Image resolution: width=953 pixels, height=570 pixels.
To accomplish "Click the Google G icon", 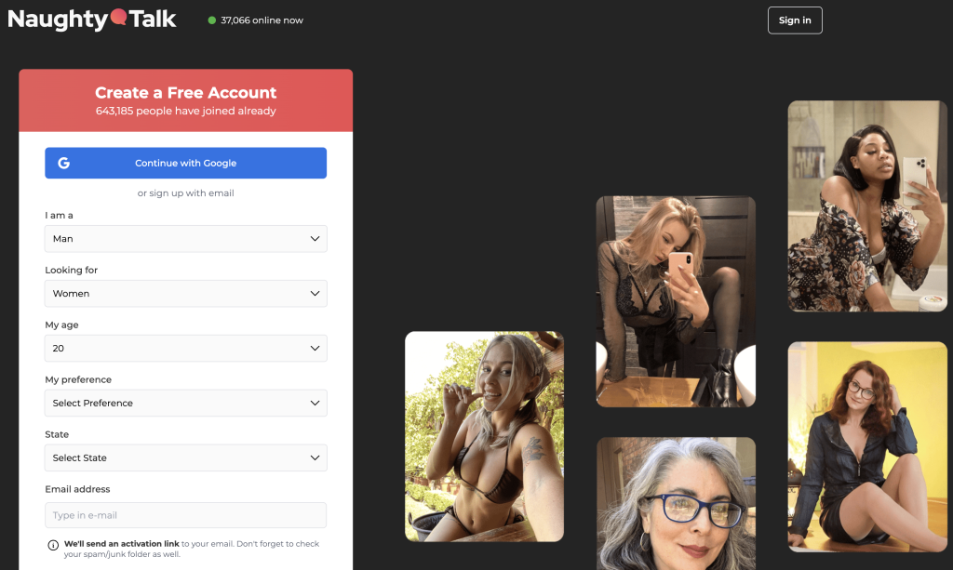I will [64, 163].
